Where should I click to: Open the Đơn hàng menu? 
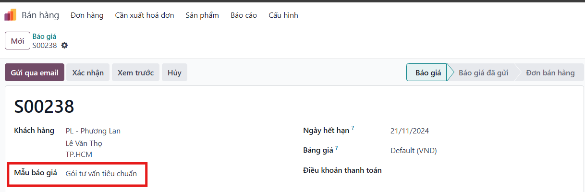(x=87, y=15)
